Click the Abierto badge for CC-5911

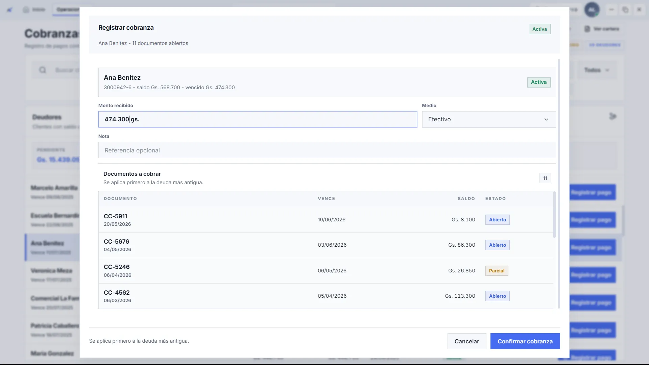[x=497, y=220]
